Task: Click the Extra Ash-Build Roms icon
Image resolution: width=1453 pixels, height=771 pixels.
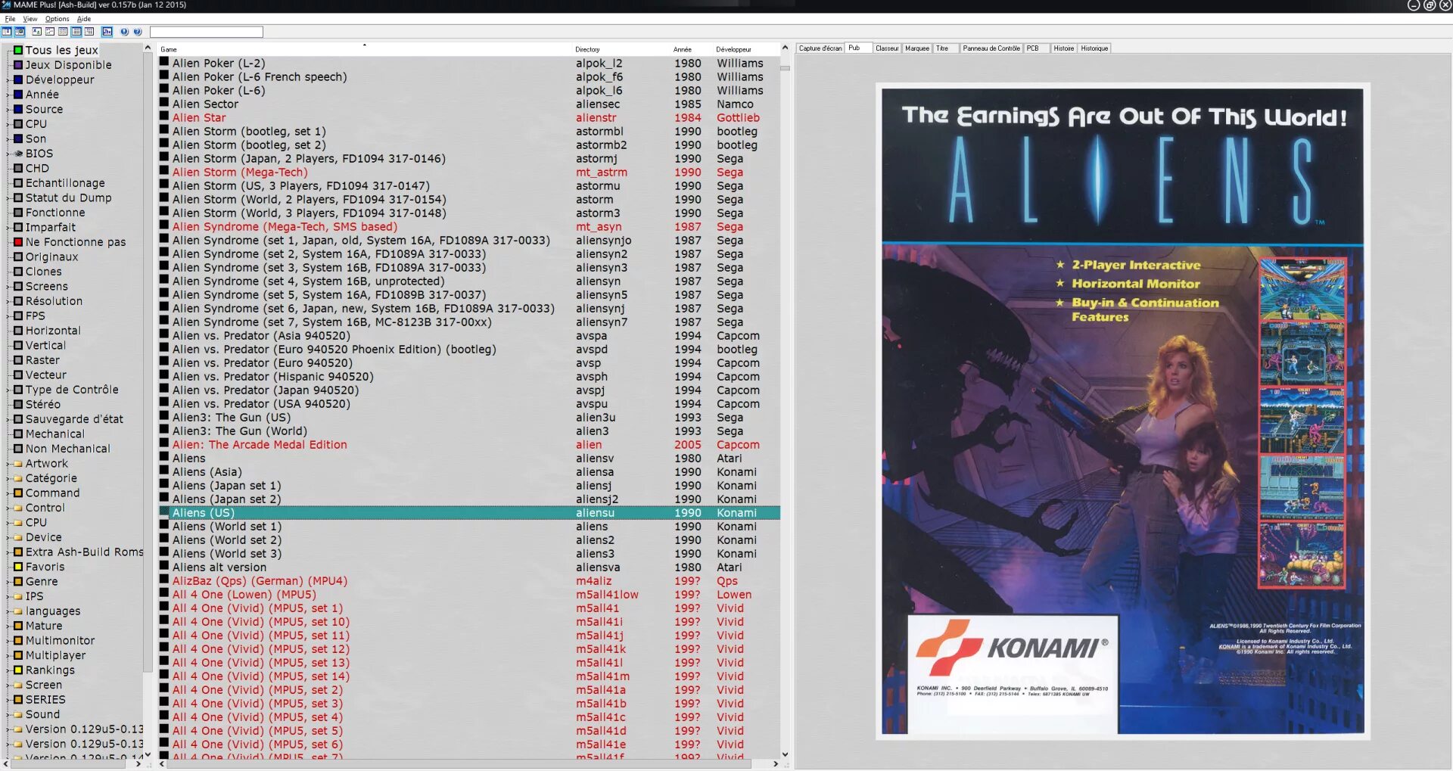Action: pyautogui.click(x=18, y=552)
